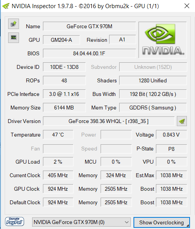This screenshot has width=195, height=229.
Task: Click the GeForce GTX 970M name field
Action: [89, 26]
